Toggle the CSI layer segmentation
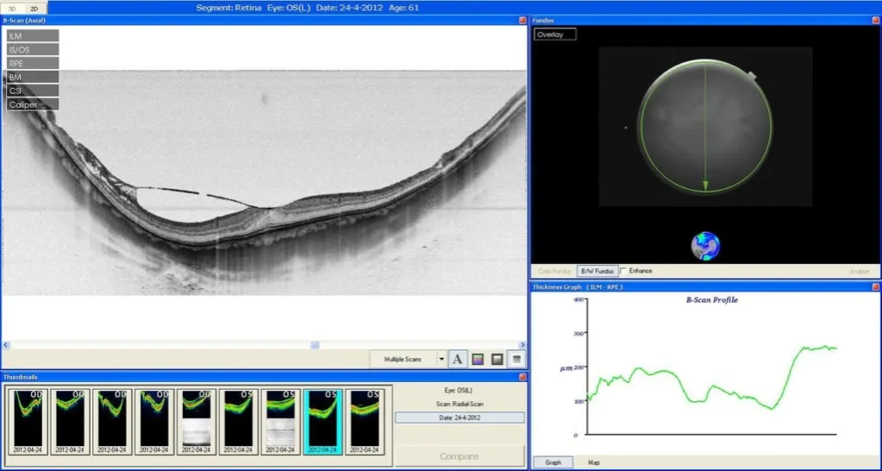Screen dimensions: 882x471 click(x=33, y=91)
